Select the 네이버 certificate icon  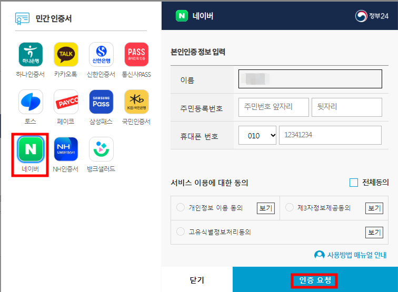pos(31,149)
